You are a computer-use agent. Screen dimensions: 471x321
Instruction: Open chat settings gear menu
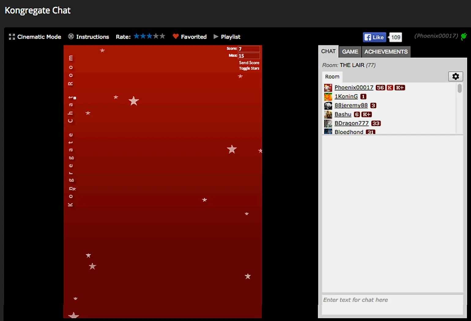[455, 76]
